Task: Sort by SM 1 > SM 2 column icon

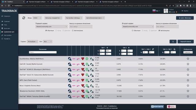Action: pos(153,49)
